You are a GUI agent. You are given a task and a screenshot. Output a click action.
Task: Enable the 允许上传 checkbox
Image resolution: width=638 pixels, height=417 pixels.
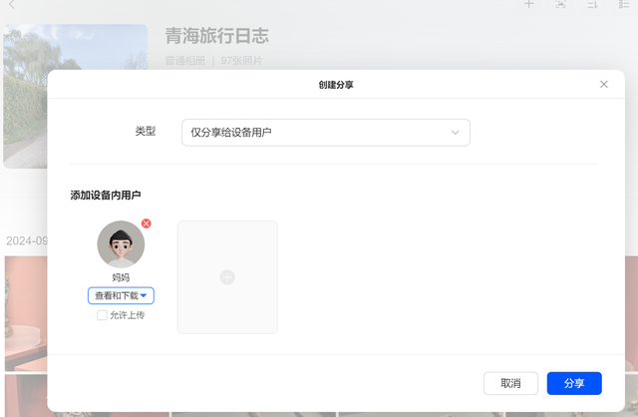point(102,315)
